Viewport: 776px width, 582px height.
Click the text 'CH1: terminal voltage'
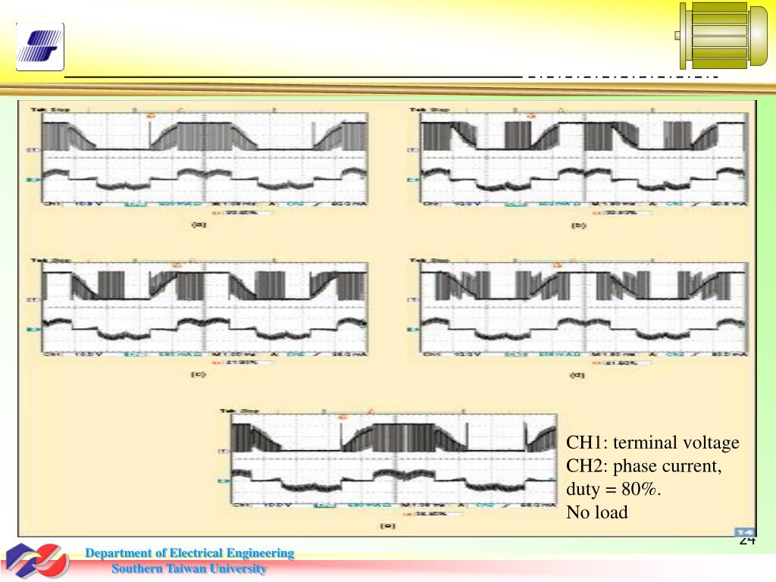tap(652, 443)
